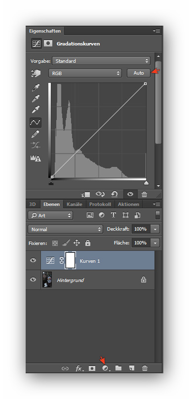Open the Normal blend mode dropdown
Screen dimensions: 189x399
(x=65, y=229)
